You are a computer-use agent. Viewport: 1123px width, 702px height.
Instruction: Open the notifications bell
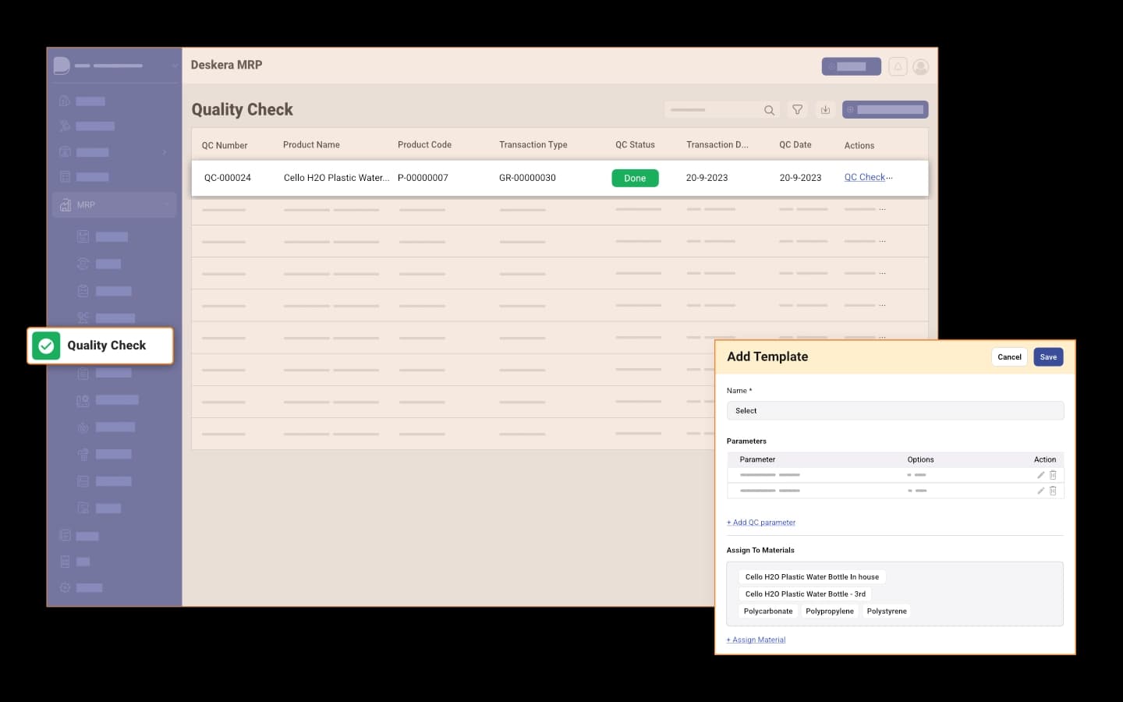point(898,67)
